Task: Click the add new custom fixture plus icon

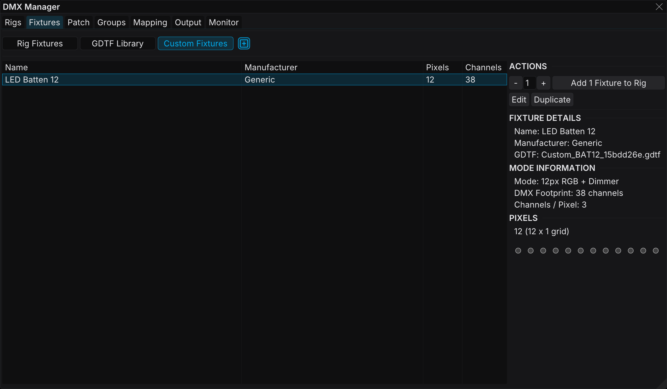Action: (244, 44)
